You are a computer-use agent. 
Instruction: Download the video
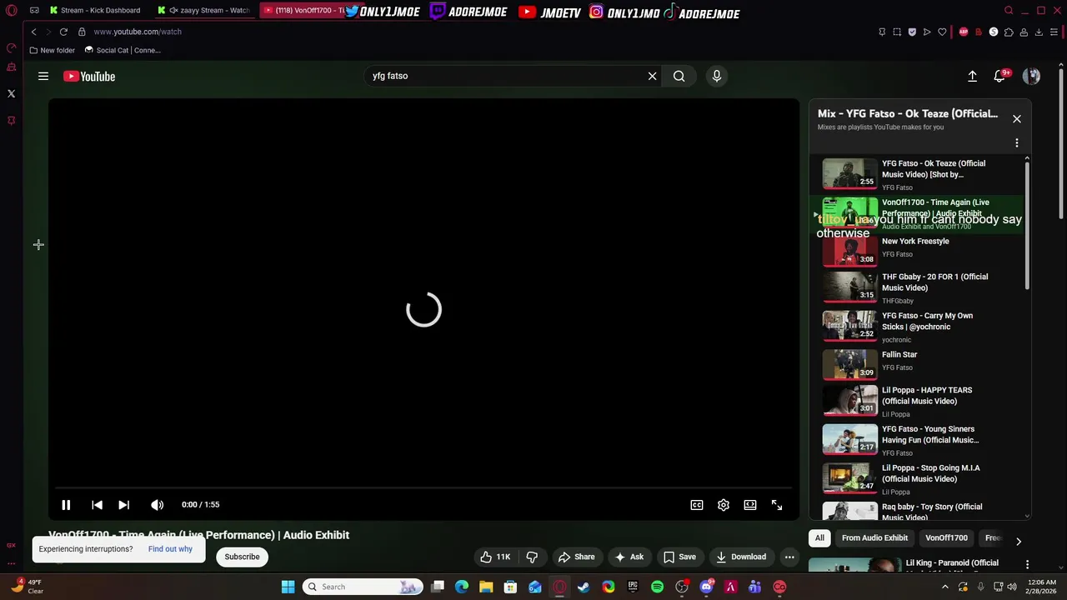740,557
